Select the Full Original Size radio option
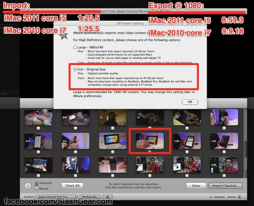Viewport: 254px width, 206px height. (x=75, y=69)
